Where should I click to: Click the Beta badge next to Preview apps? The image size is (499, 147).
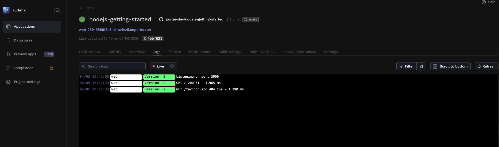[x=49, y=54]
